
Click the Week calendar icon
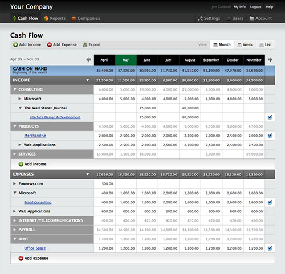(x=239, y=45)
